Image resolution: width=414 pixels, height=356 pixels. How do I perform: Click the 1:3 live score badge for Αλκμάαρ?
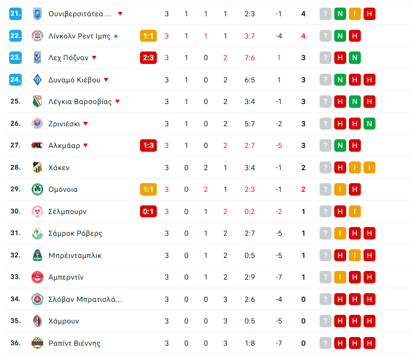(148, 145)
